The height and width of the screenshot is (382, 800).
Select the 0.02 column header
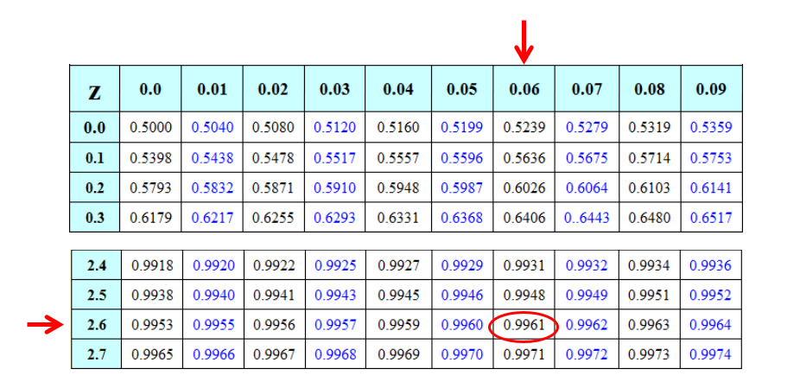pyautogui.click(x=274, y=88)
